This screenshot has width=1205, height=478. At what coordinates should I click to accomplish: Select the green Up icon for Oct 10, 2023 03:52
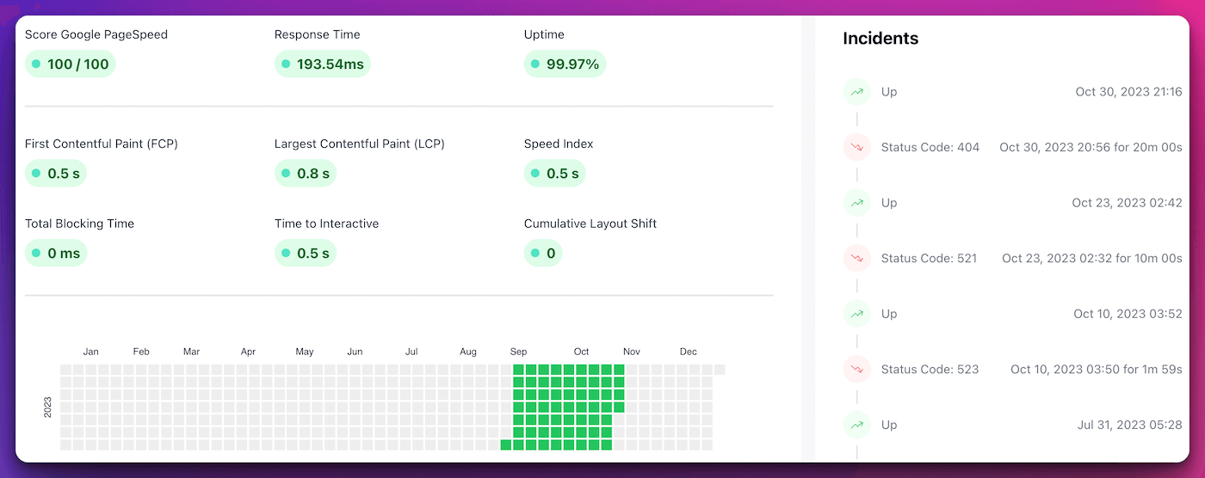coord(857,314)
